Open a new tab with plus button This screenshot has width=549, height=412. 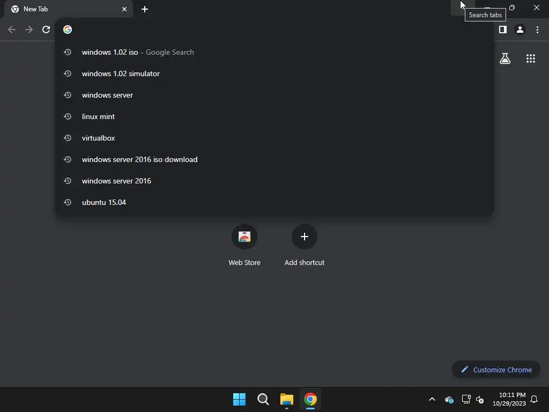(x=145, y=9)
